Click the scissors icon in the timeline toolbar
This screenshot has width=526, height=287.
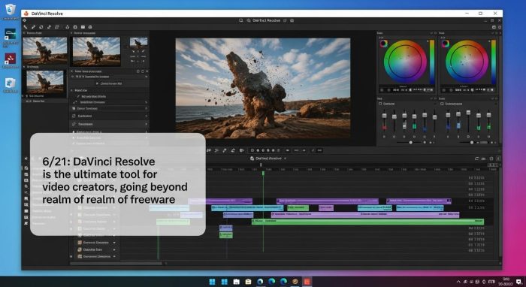[x=216, y=150]
